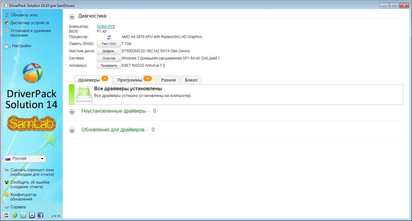Viewport: 412px width, 221px height.
Task: Click the refresh icon for Обновить окно
Action: click(x=7, y=15)
